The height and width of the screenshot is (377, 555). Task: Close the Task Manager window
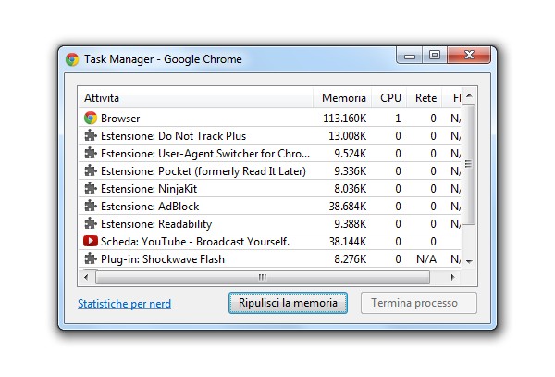point(469,55)
